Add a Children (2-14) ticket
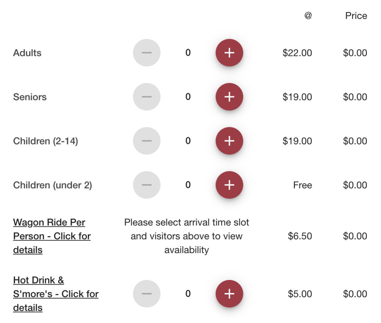The image size is (381, 323). coord(229,141)
